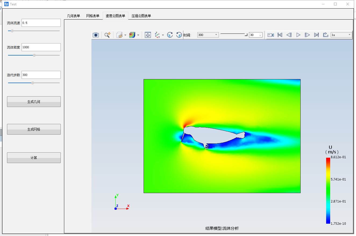
Task: Click the legend maximum value 8.612e-01
Action: coord(338,157)
